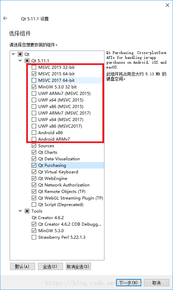The height and width of the screenshot is (290, 173).
Task: Check UWP x86 (MSVC2017) checkbox
Action: [34, 126]
